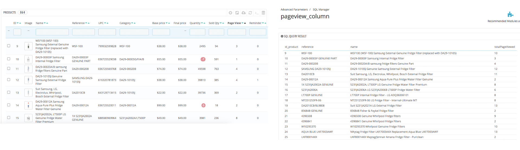Click the export products icon
The height and width of the screenshot is (150, 520).
pyautogui.click(x=237, y=13)
